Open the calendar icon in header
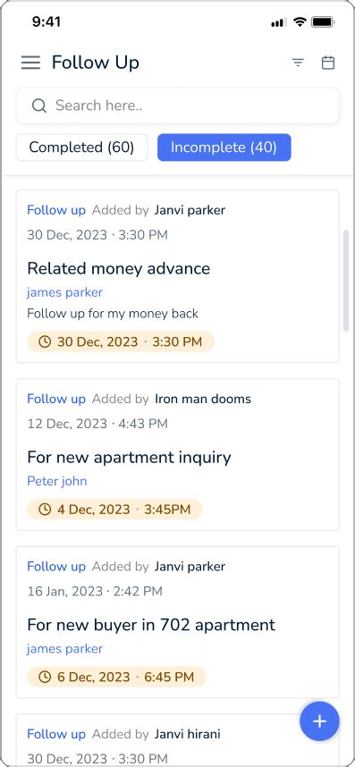Screen dimensions: 355x767 pos(328,63)
